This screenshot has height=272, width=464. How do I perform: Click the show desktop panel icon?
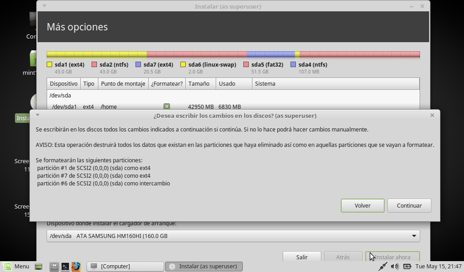pyautogui.click(x=39, y=266)
